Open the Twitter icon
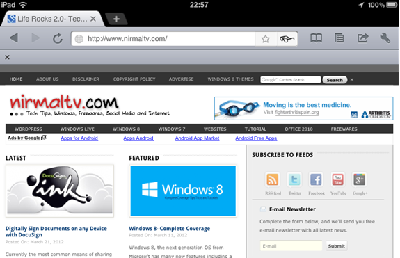This screenshot has height=258, width=400. tap(294, 179)
